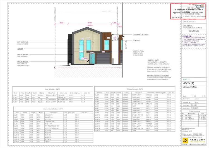Click the "1200" dimension near the boundary
The image size is (209, 148).
[x=114, y=23]
